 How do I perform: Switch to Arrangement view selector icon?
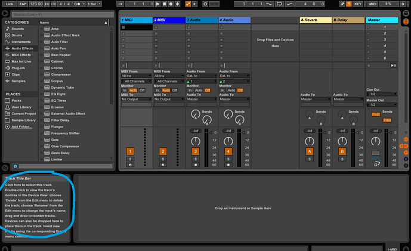406,13
